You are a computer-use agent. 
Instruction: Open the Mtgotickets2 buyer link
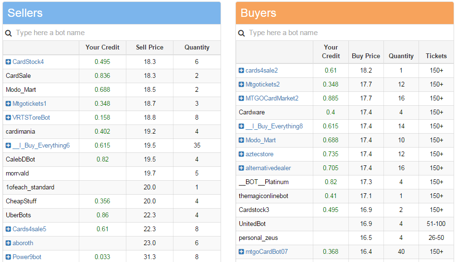click(262, 85)
